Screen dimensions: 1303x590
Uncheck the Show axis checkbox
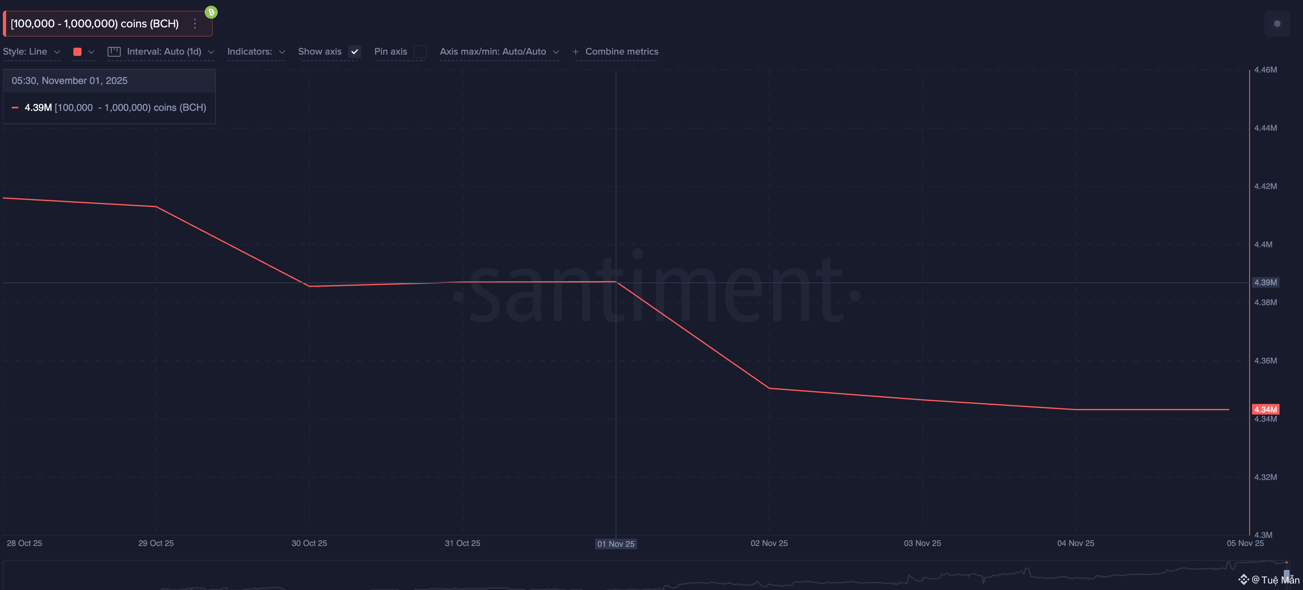(x=355, y=52)
